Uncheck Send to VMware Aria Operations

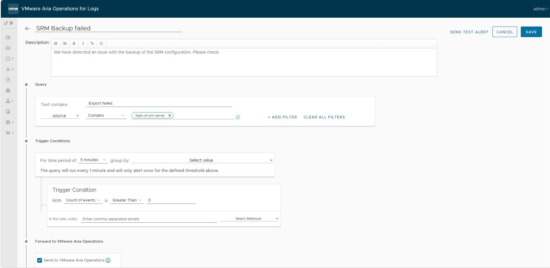pos(40,260)
